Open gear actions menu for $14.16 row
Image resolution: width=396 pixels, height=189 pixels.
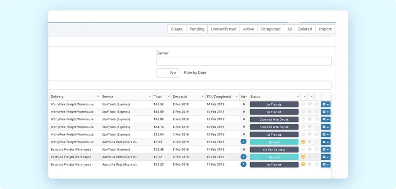tap(326, 127)
